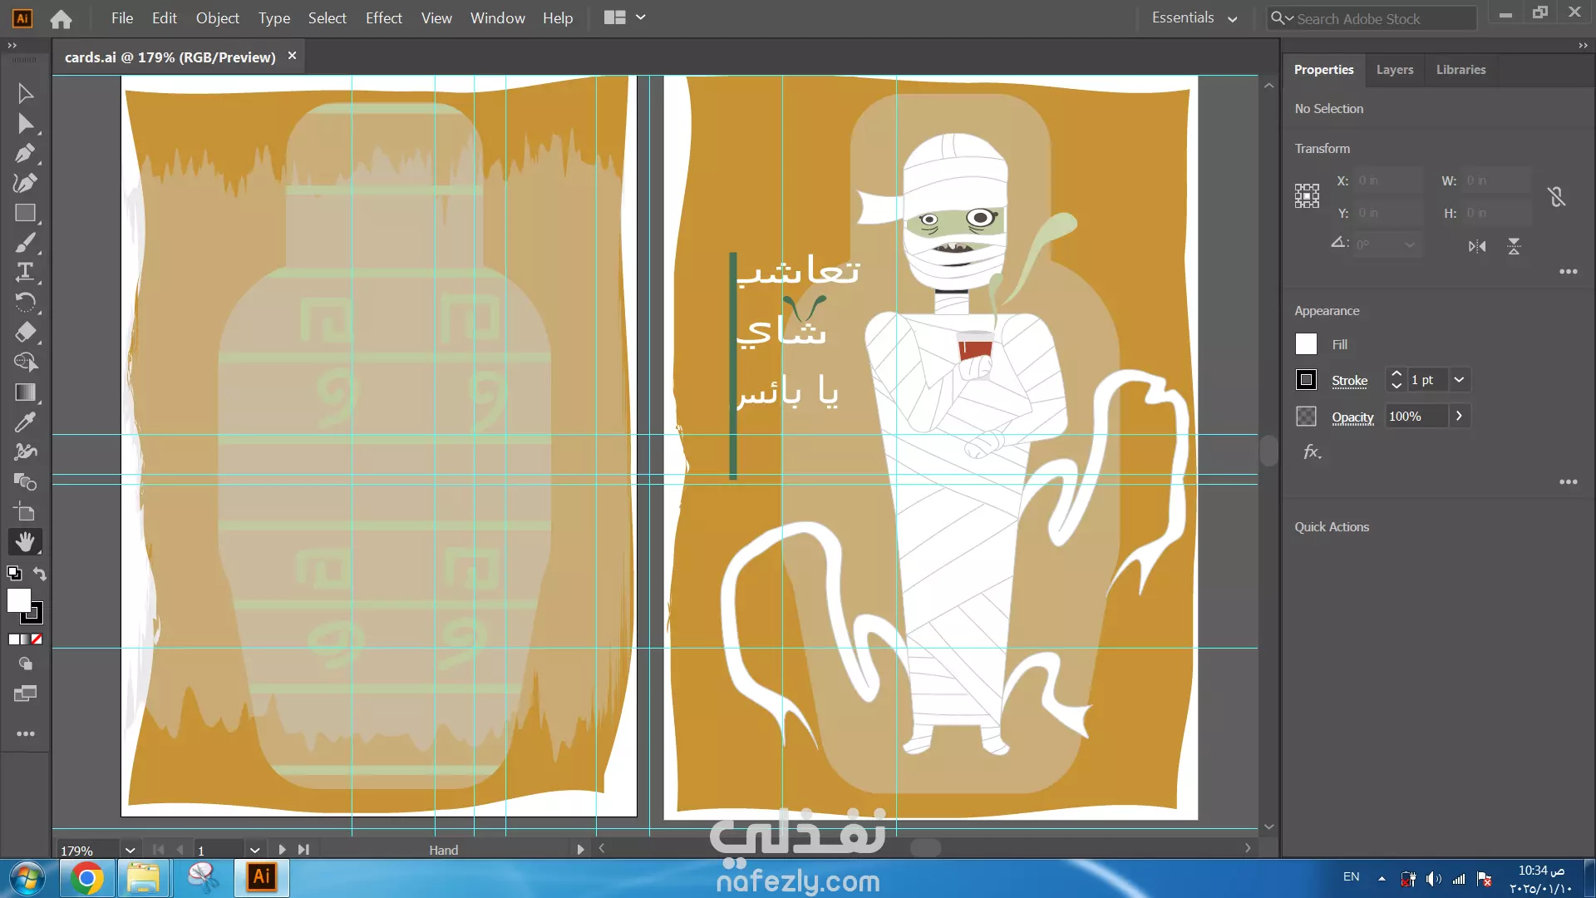
Task: Open zoom level dropdown
Action: click(130, 850)
